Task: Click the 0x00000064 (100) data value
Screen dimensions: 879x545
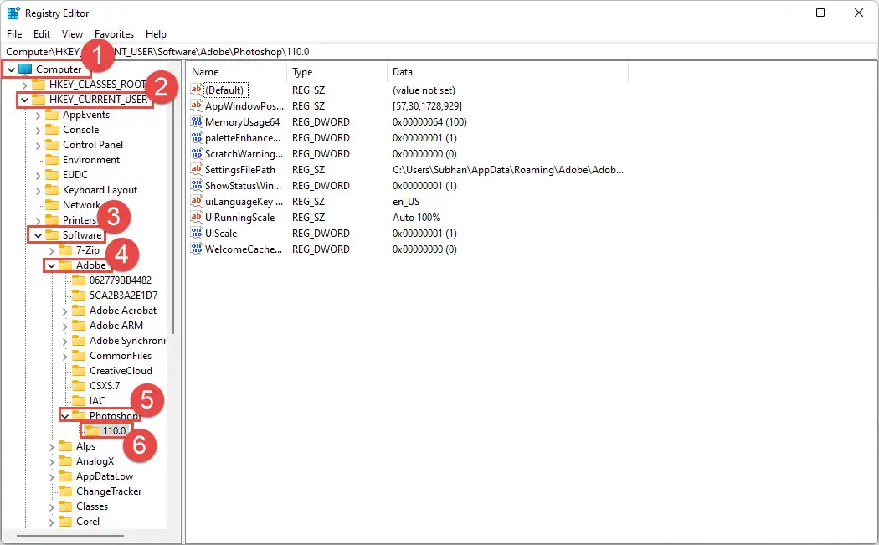Action: click(x=429, y=121)
